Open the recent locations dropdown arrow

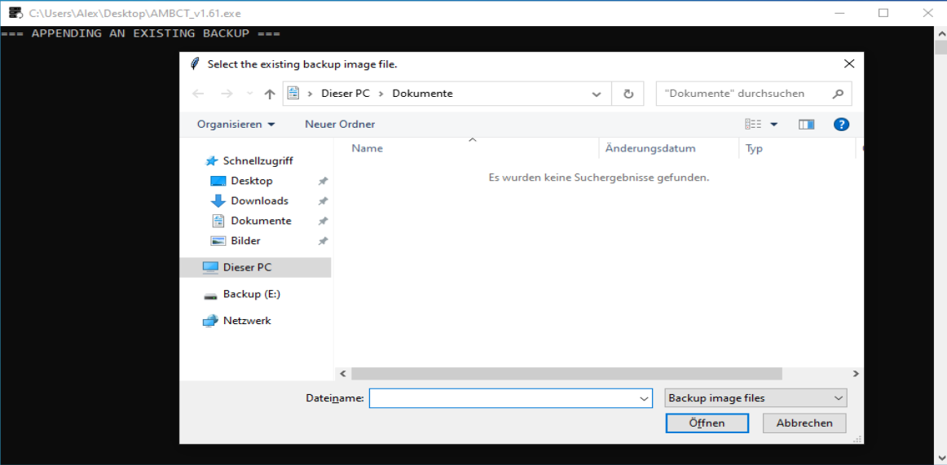(x=249, y=94)
